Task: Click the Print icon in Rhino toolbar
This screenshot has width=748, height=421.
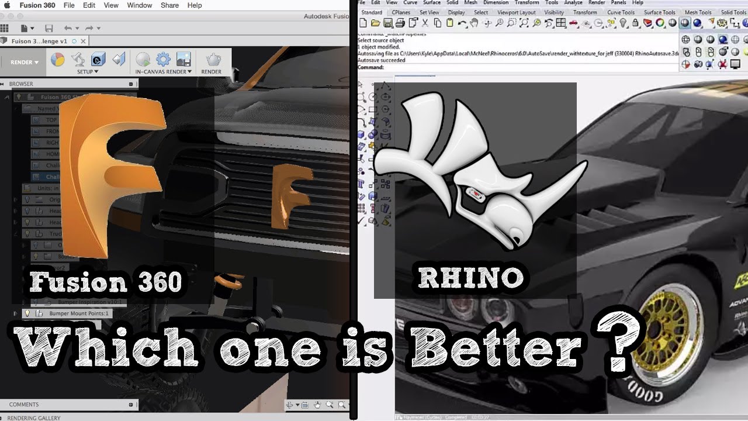Action: pos(400,23)
